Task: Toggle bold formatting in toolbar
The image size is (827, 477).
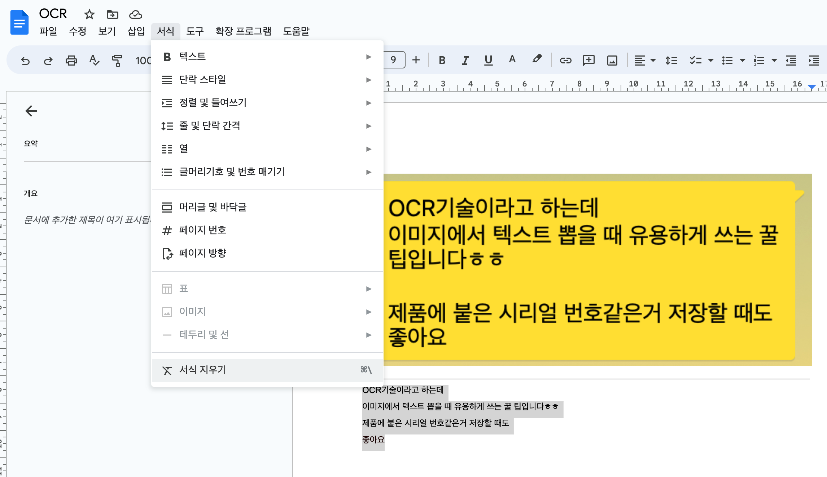Action: tap(442, 61)
